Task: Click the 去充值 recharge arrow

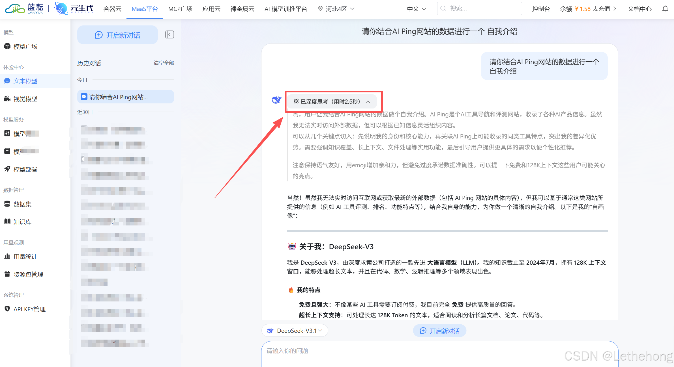Action: pos(615,9)
